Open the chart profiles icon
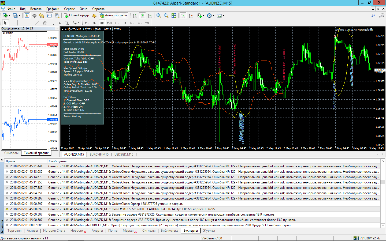This screenshot has height=241, width=386. coord(15,16)
